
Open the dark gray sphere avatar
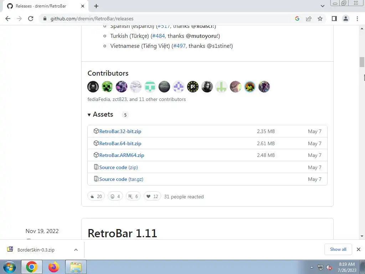(x=164, y=87)
